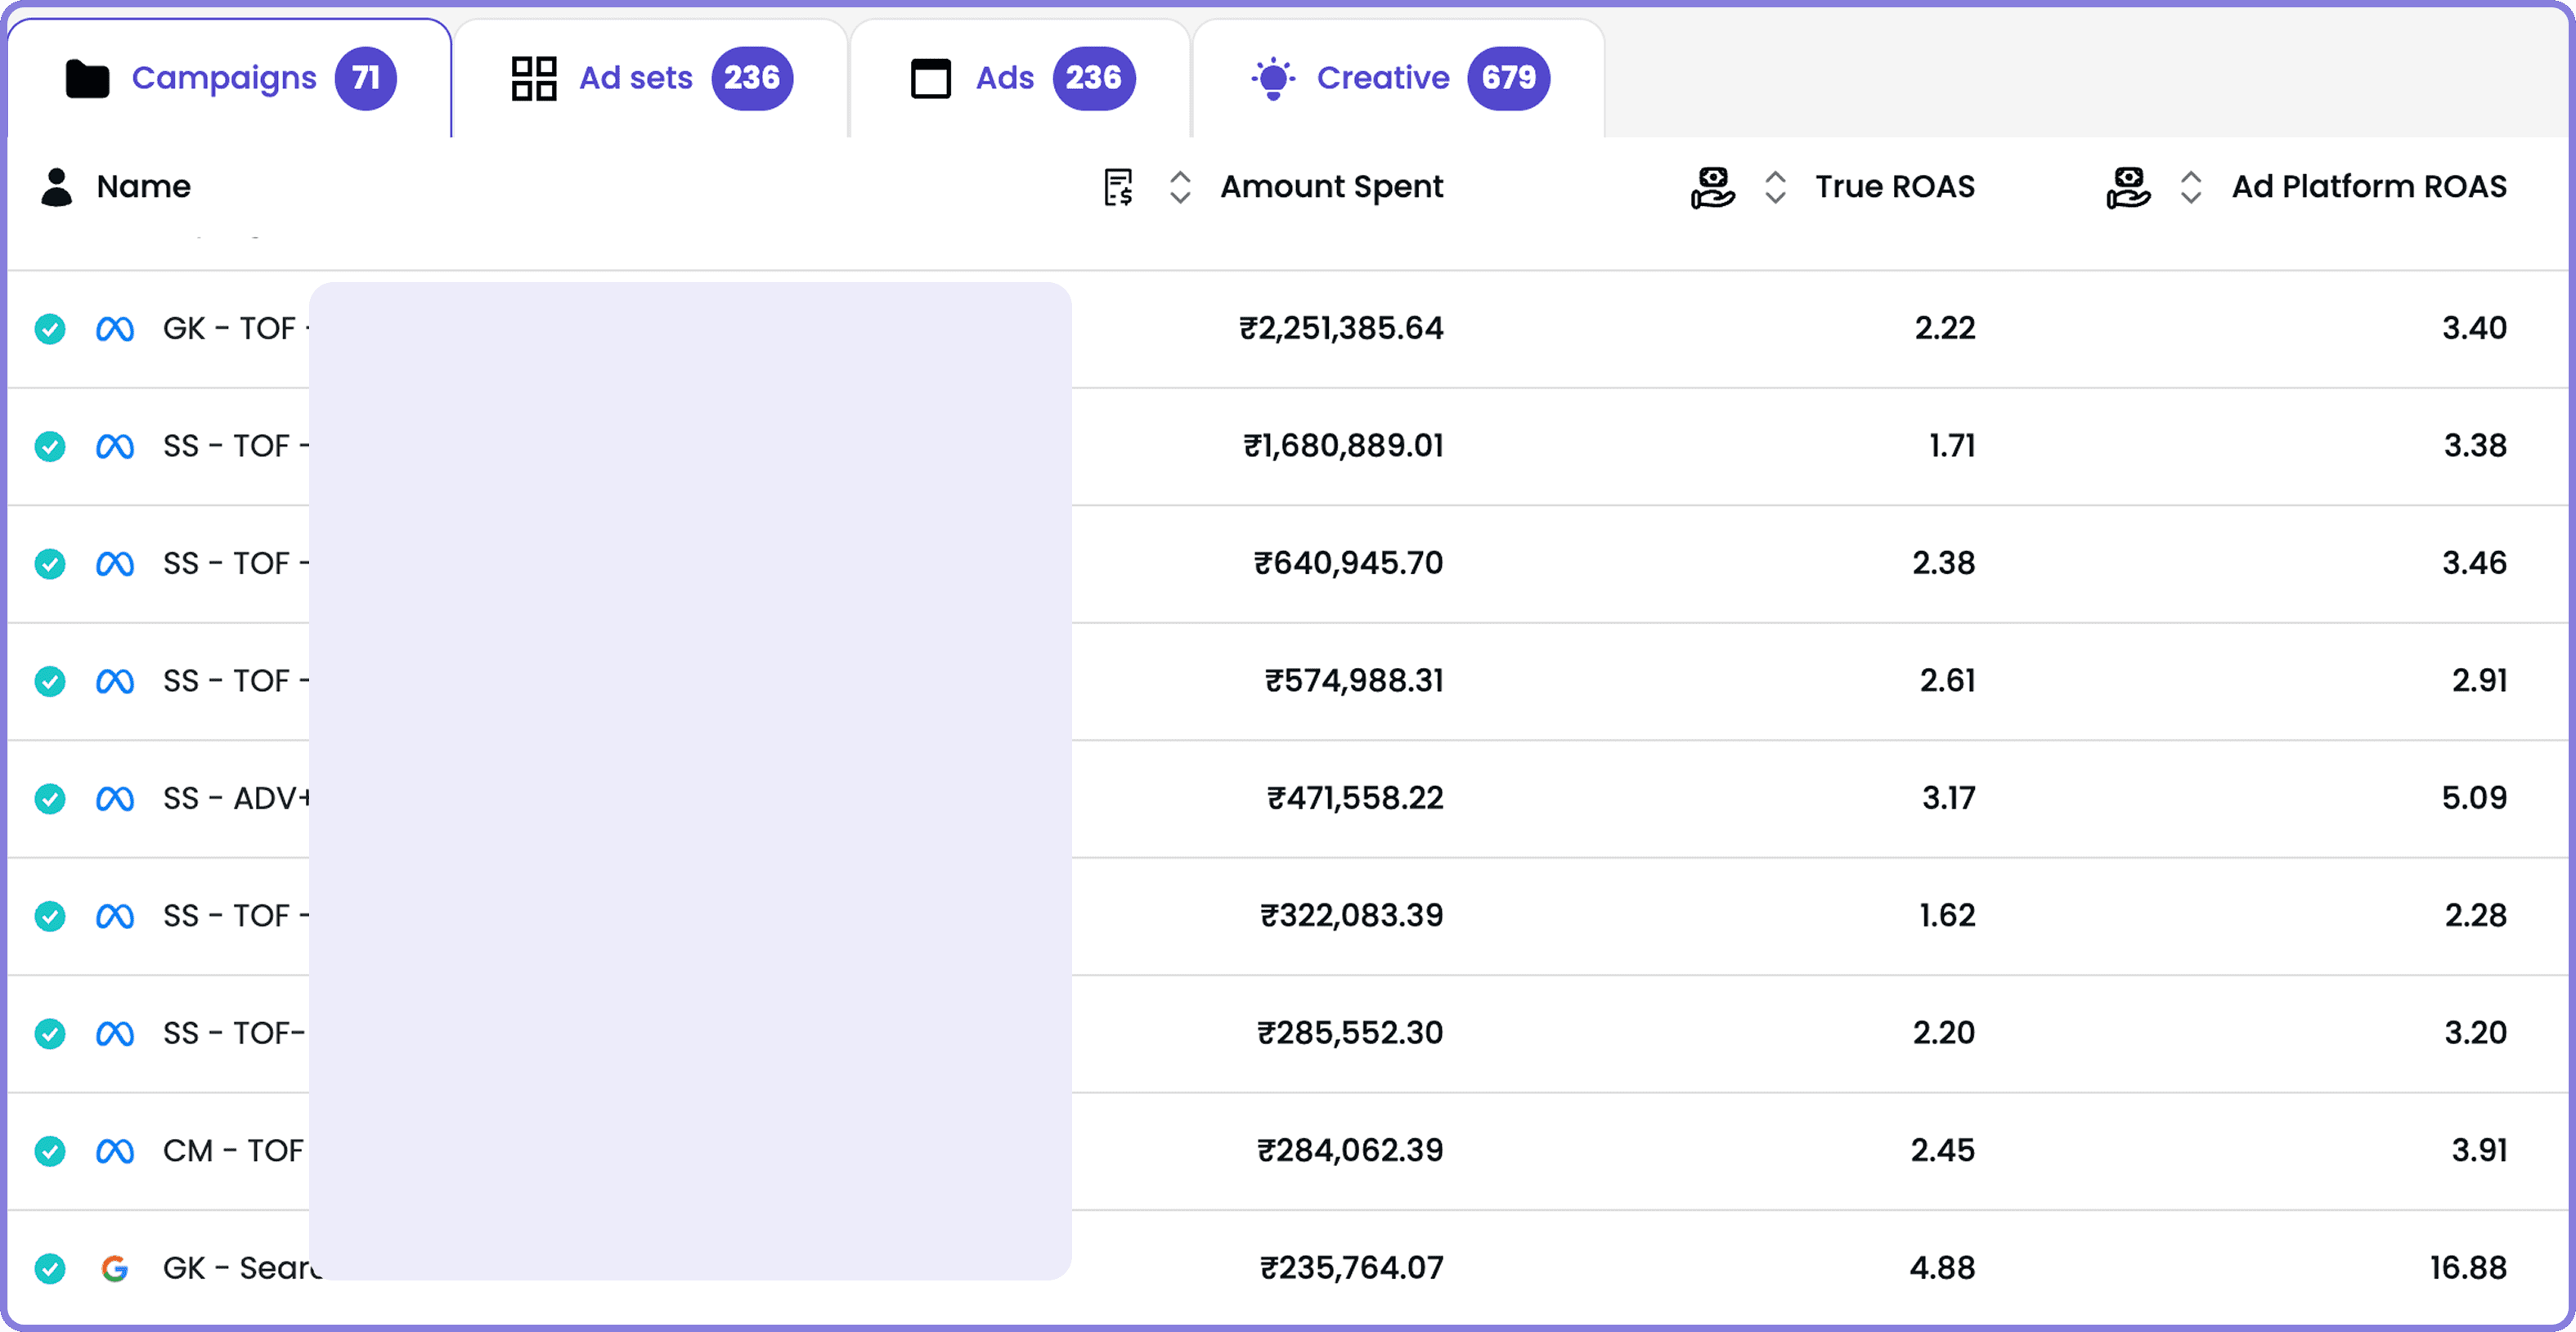The image size is (2576, 1332).
Task: Click the Ads window icon
Action: 930,78
